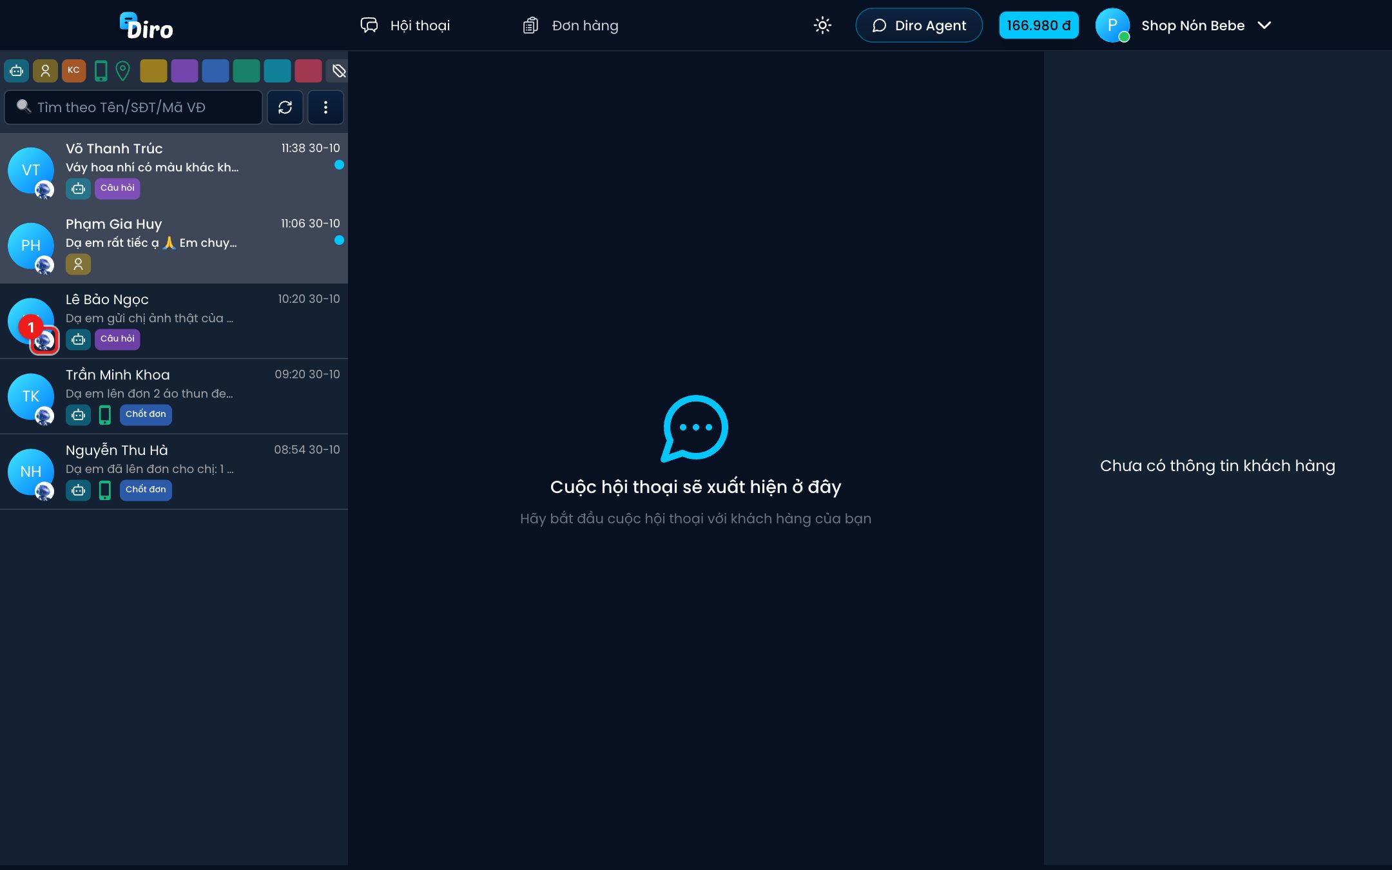This screenshot has width=1392, height=870.
Task: Click the Diro logo
Action: (146, 26)
